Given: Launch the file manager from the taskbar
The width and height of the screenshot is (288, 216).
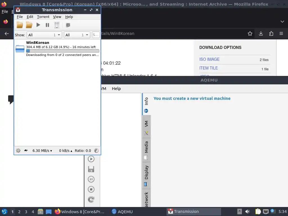Looking at the screenshot, I should [x=40, y=211].
